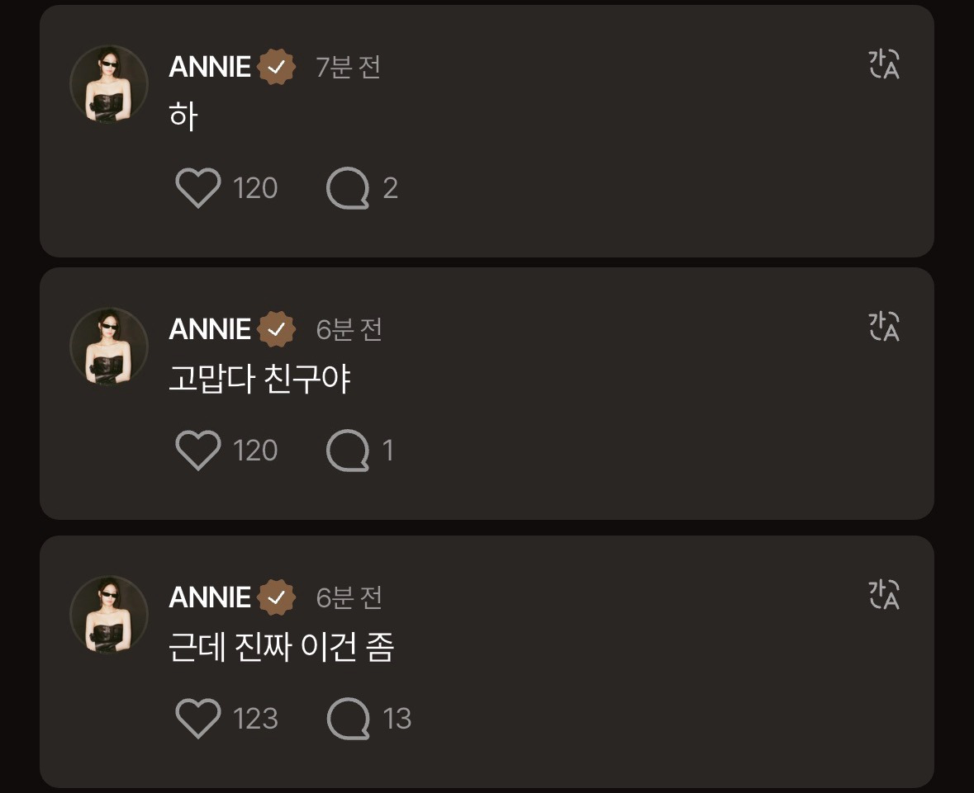
Task: Open ANNIE's avatar beside "근데 진짜 이건 좀"
Action: 109,615
